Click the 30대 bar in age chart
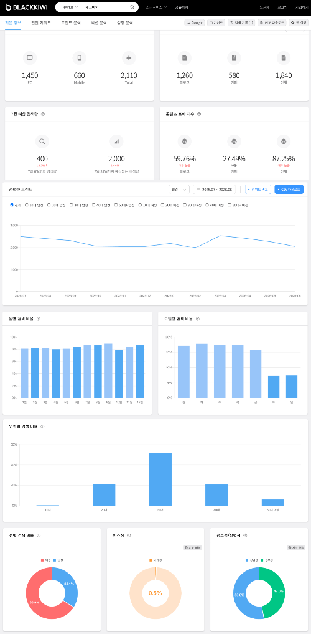The width and height of the screenshot is (311, 634). (x=160, y=479)
